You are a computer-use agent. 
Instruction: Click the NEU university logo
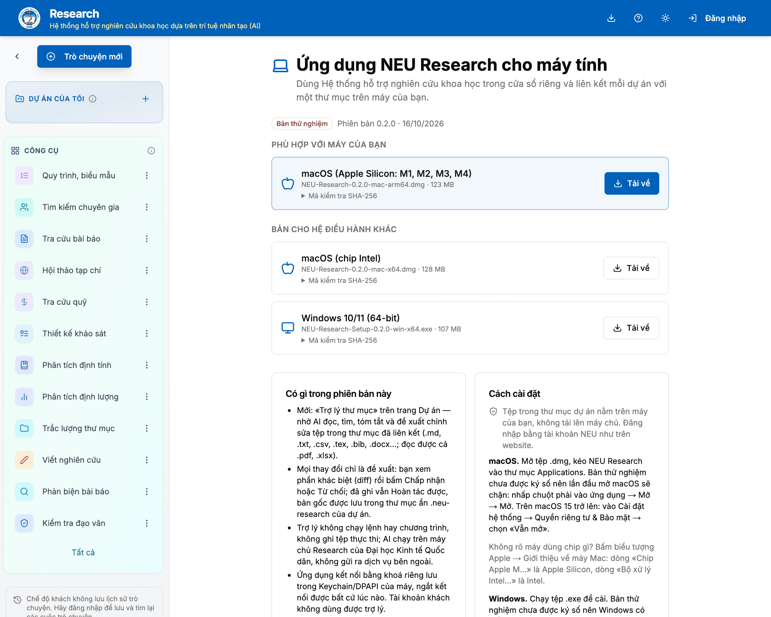[x=29, y=18]
